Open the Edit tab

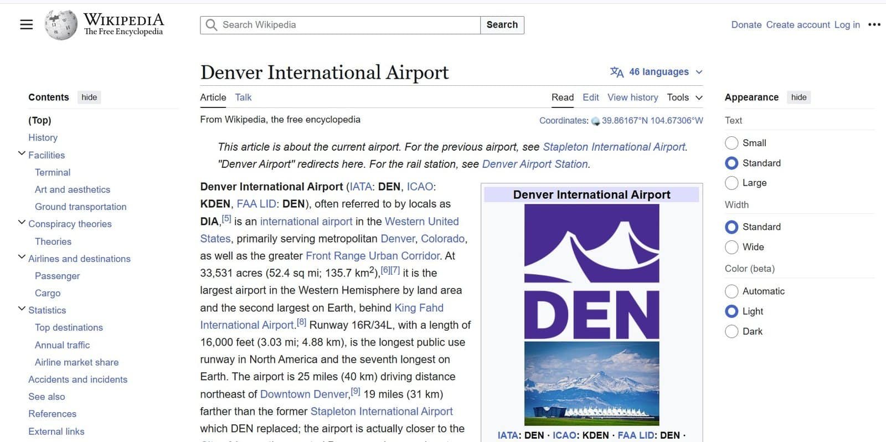click(x=591, y=97)
